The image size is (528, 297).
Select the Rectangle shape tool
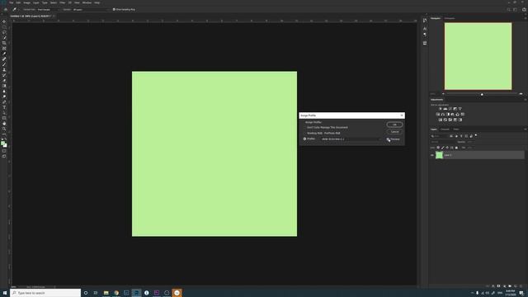click(x=4, y=117)
